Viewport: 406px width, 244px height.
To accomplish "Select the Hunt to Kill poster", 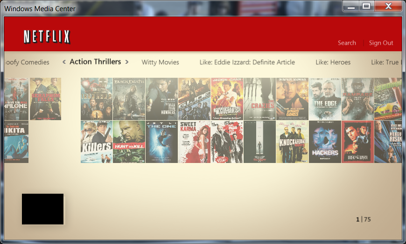I will pos(129,142).
